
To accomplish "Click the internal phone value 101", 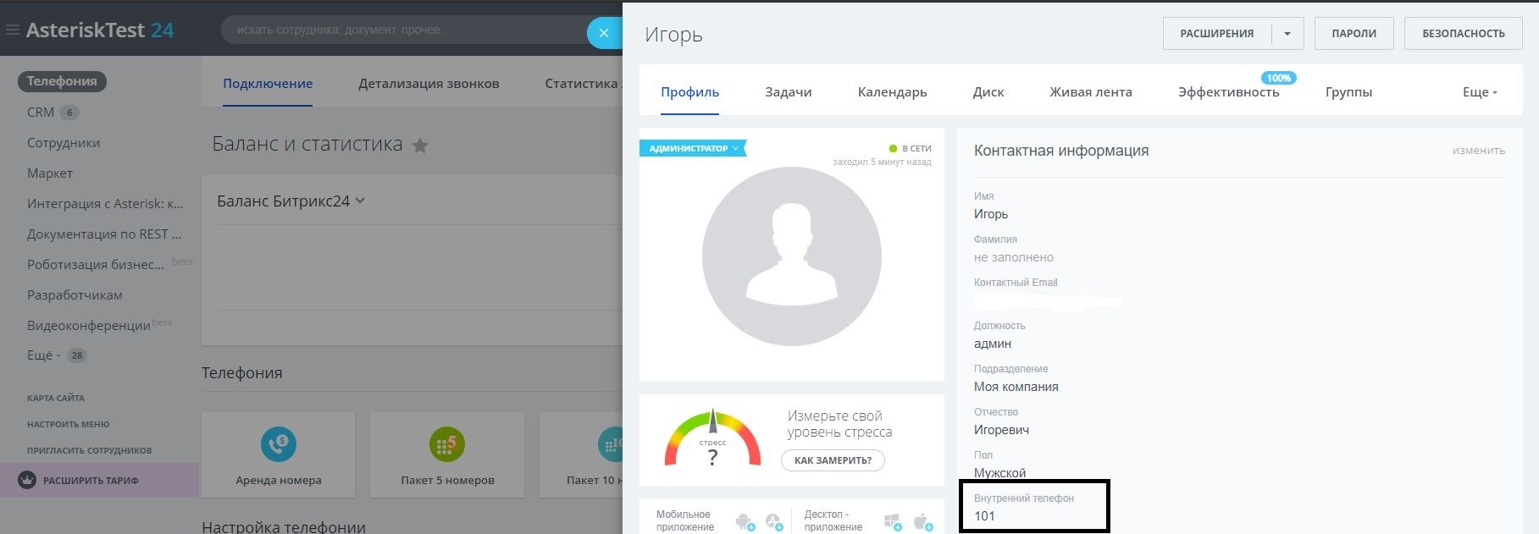I will (x=984, y=515).
